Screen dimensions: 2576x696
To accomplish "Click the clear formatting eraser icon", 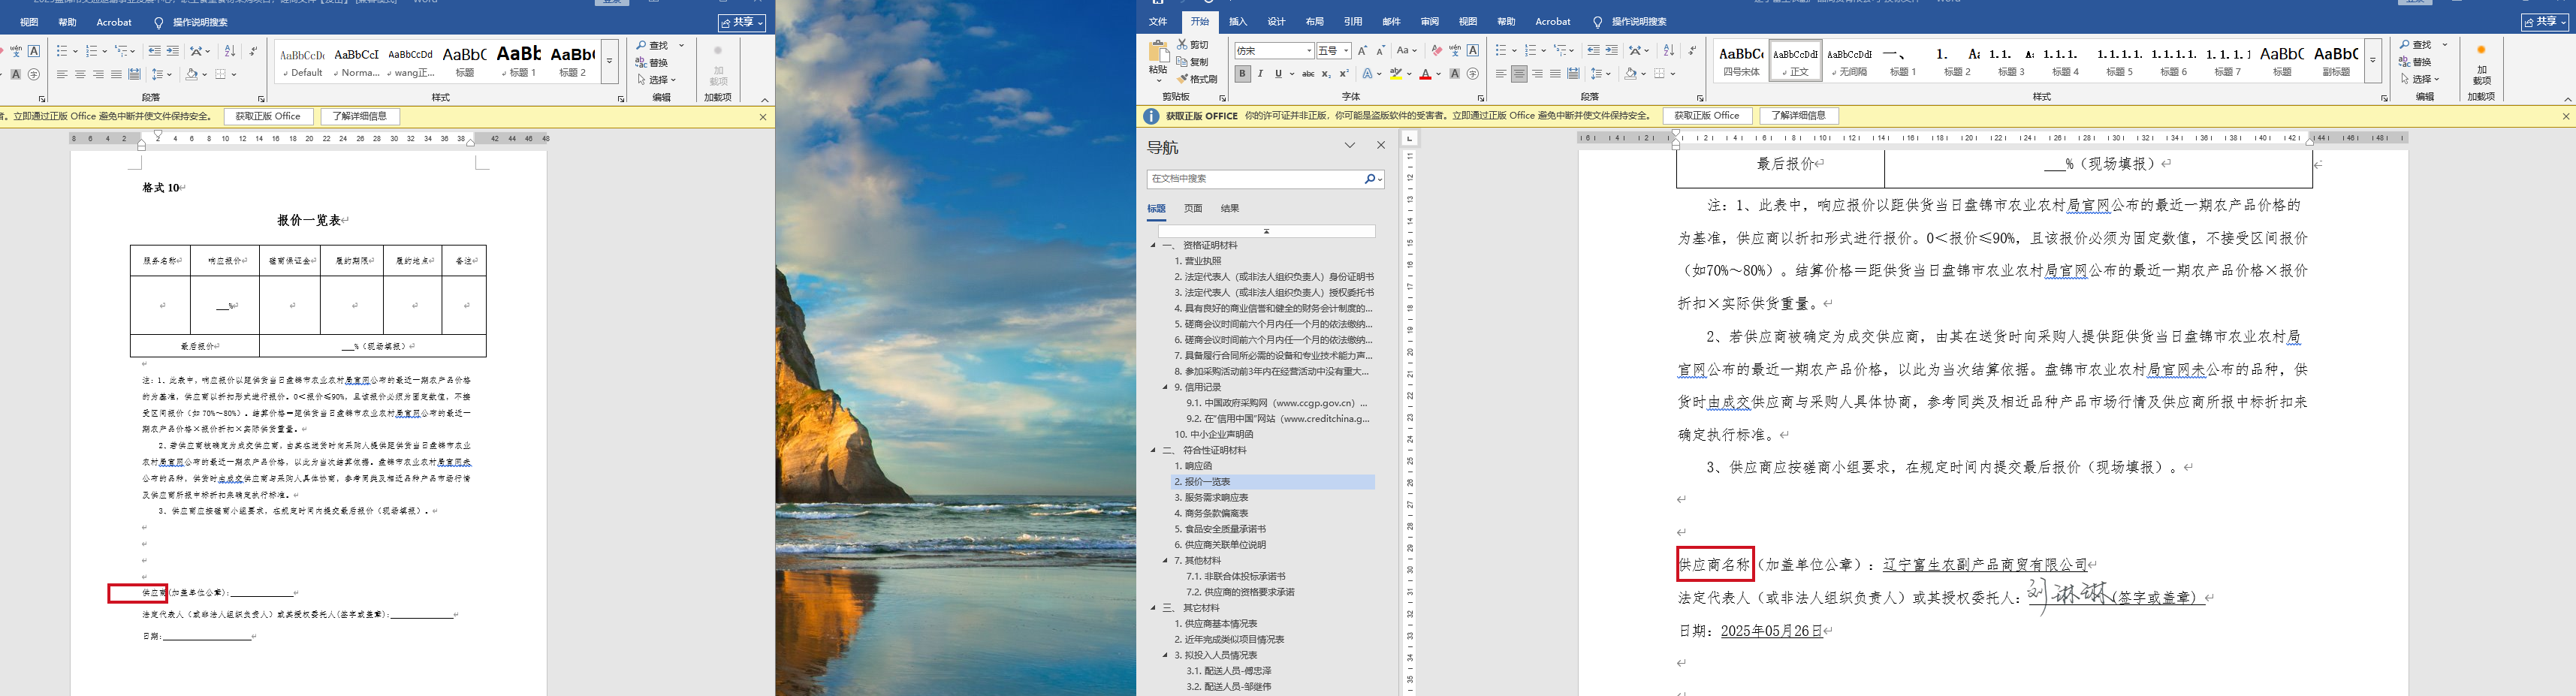I will [1436, 51].
